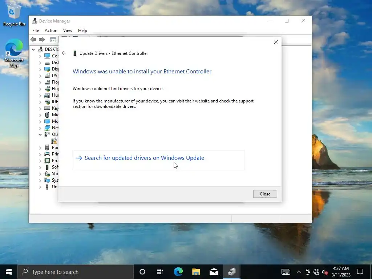Select the Computer category icon
This screenshot has width=372, height=279.
click(47, 56)
